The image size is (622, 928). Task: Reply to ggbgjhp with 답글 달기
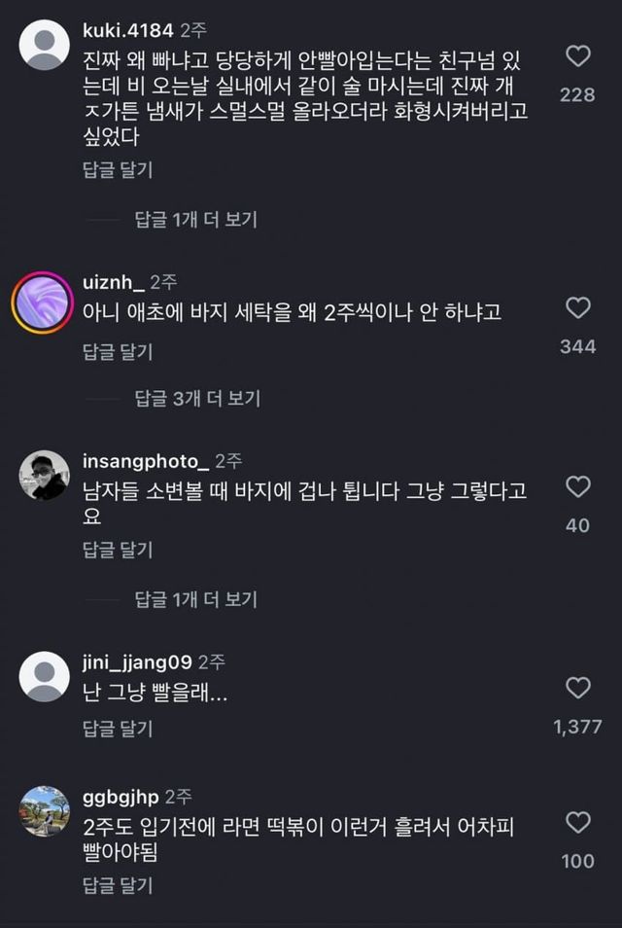tap(118, 885)
